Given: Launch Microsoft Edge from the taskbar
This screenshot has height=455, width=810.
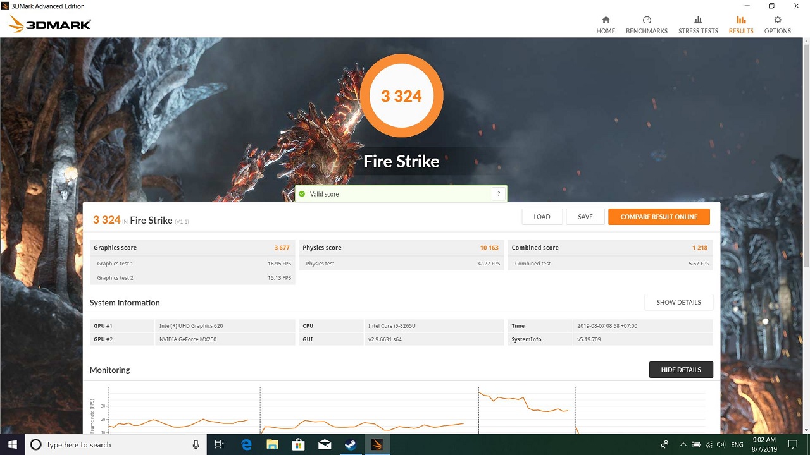Looking at the screenshot, I should click(246, 445).
